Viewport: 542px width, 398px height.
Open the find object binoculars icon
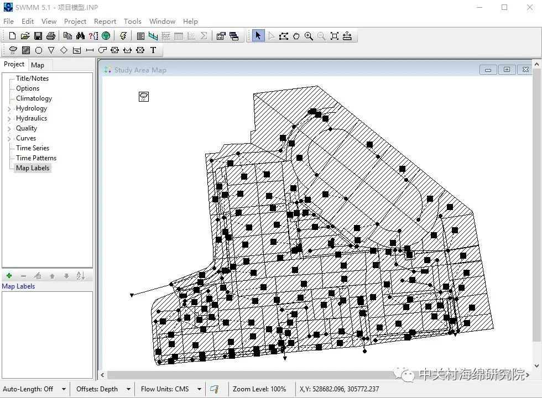click(x=80, y=36)
